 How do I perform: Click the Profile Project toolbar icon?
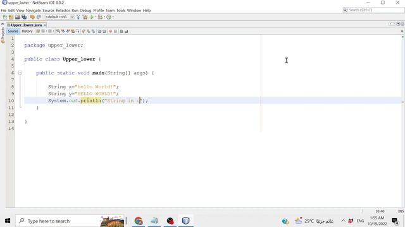point(109,17)
